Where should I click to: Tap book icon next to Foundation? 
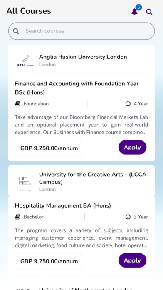17,104
